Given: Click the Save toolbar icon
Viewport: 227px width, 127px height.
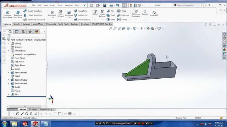Looking at the screenshot, I should (x=105, y=5).
